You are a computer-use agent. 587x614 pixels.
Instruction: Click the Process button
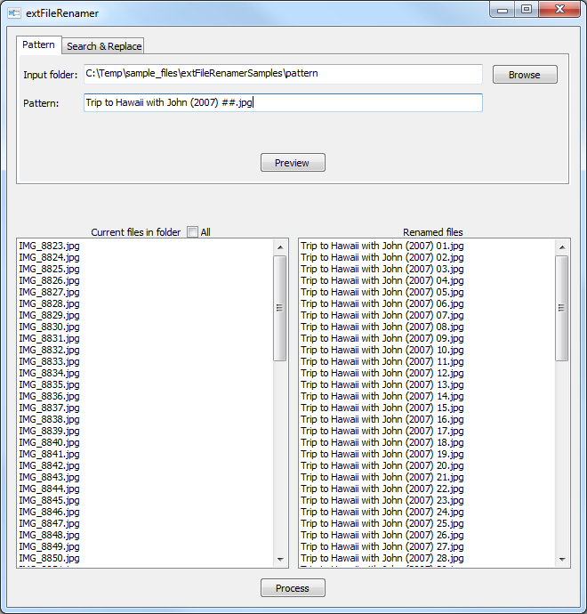pos(292,588)
